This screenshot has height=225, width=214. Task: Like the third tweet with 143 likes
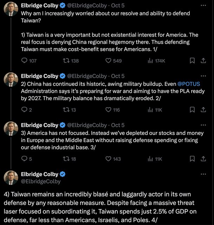pos(109,159)
